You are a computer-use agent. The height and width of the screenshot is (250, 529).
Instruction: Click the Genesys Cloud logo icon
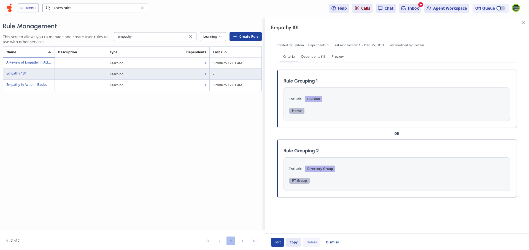coord(9,8)
